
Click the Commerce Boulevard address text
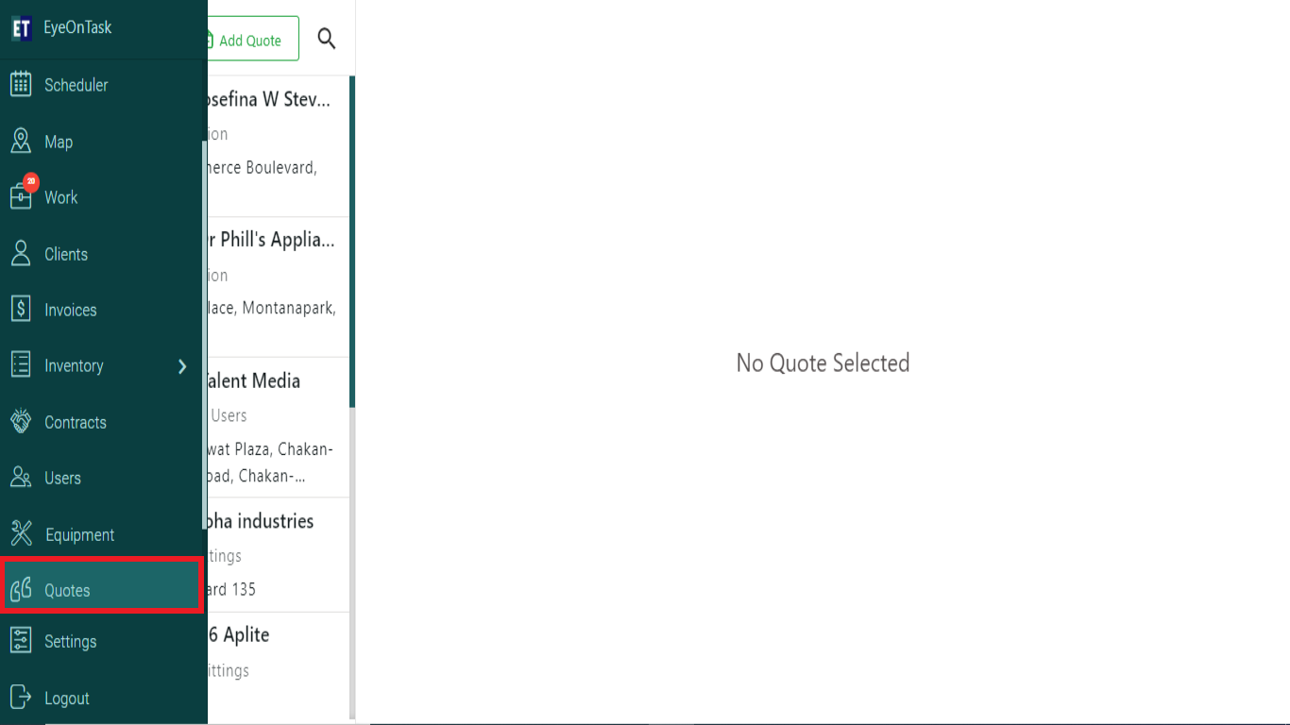pyautogui.click(x=263, y=168)
